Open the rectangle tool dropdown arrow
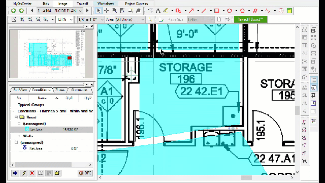The height and width of the screenshot is (183, 325). [x=223, y=11]
